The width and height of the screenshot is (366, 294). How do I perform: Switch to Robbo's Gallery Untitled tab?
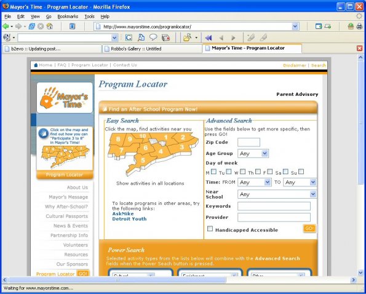coord(152,49)
